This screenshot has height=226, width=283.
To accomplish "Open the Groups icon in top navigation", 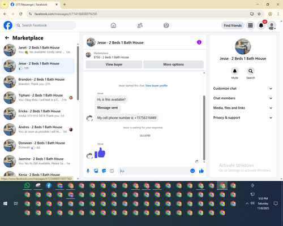I will (x=166, y=25).
